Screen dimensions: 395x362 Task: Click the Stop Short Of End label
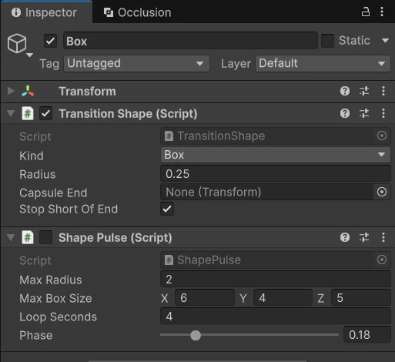[x=69, y=209]
